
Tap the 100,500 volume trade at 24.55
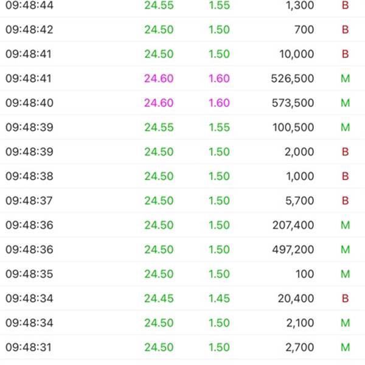click(x=182, y=127)
